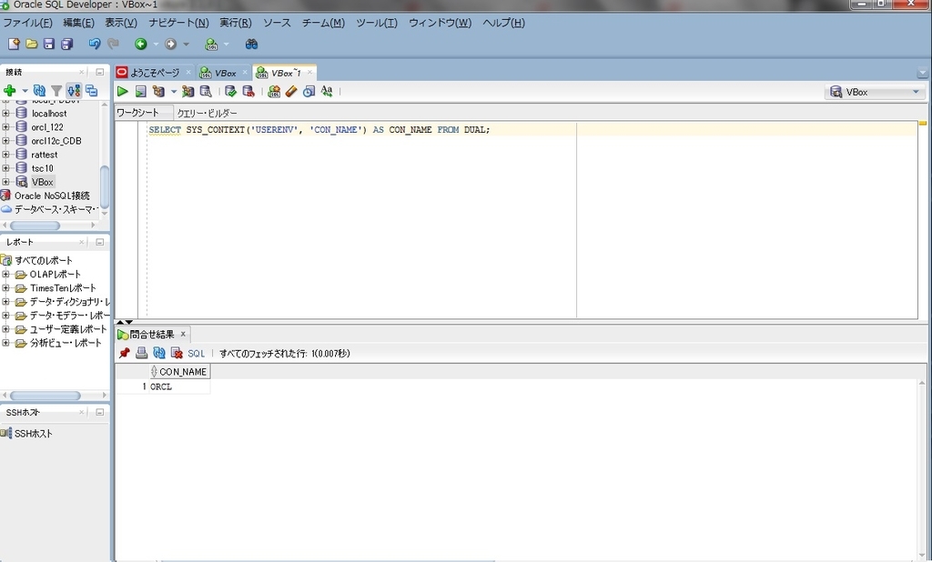
Task: Pin the query result tab
Action: point(124,353)
